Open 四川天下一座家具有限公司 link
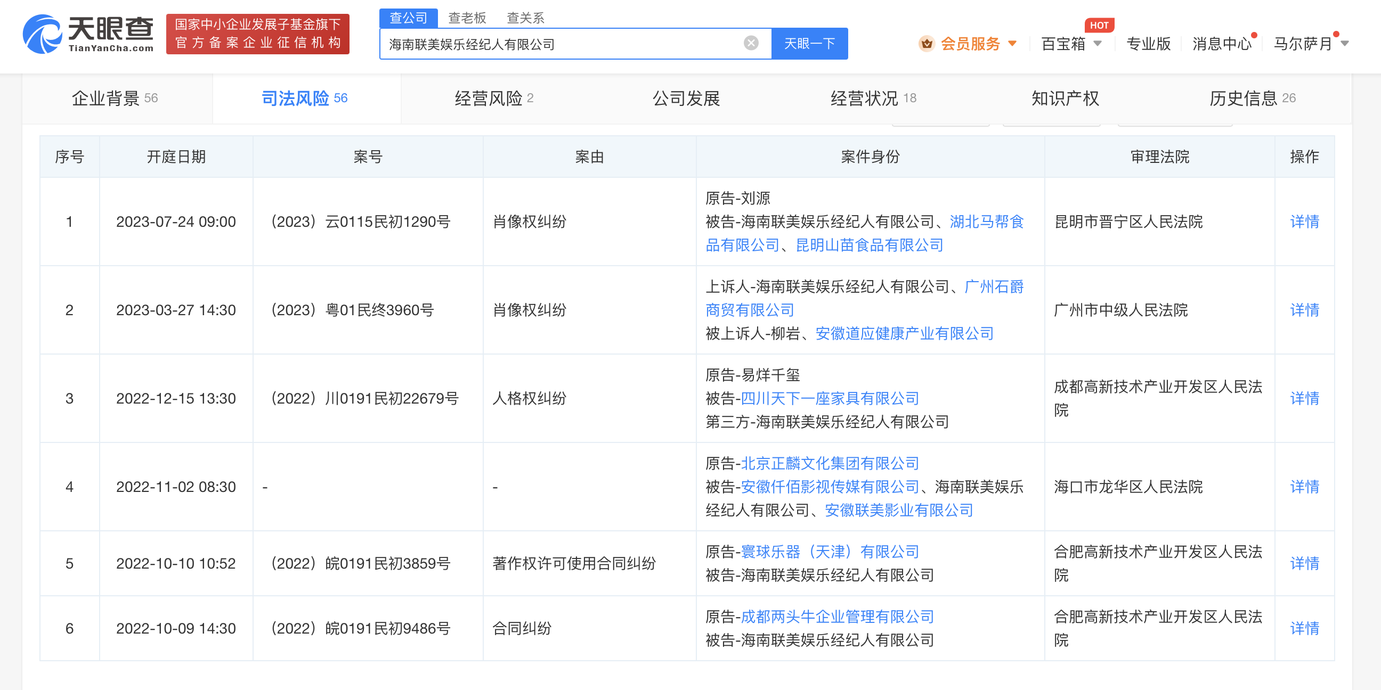 click(x=830, y=399)
